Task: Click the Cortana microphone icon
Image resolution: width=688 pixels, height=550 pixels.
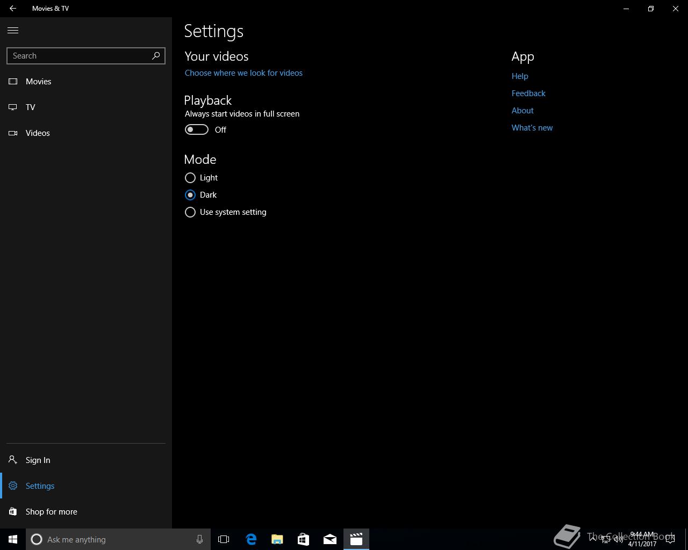Action: pyautogui.click(x=199, y=539)
